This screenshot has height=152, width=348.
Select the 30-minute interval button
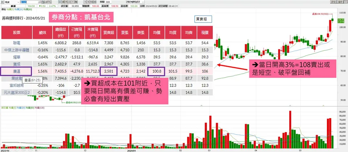[x=95, y=2]
